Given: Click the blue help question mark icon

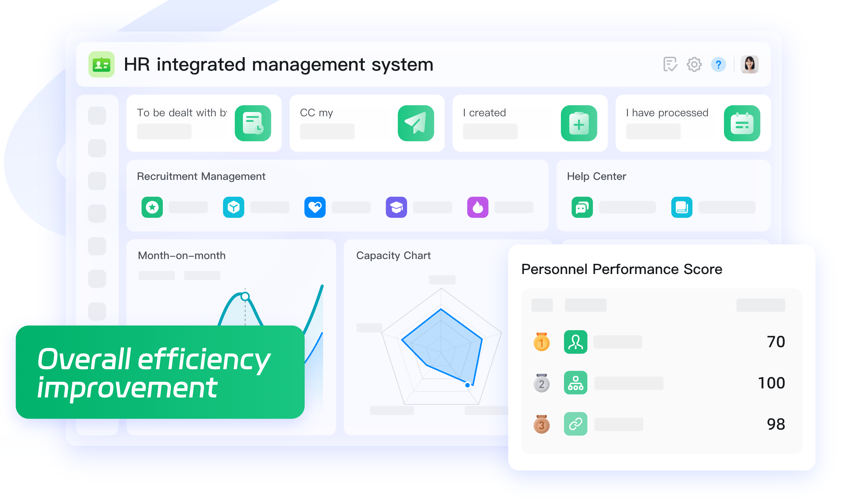Looking at the screenshot, I should (718, 65).
